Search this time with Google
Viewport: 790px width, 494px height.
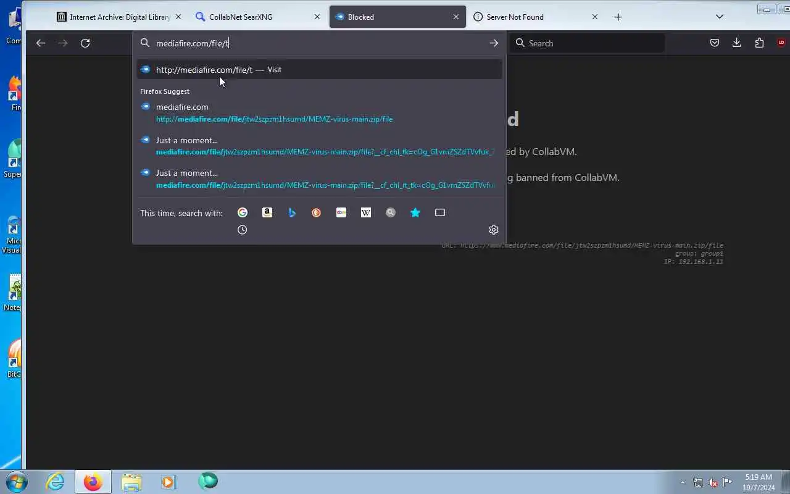point(243,212)
